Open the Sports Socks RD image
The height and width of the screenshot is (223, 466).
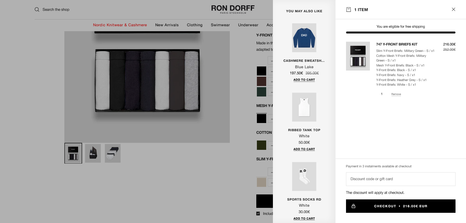pyautogui.click(x=304, y=176)
